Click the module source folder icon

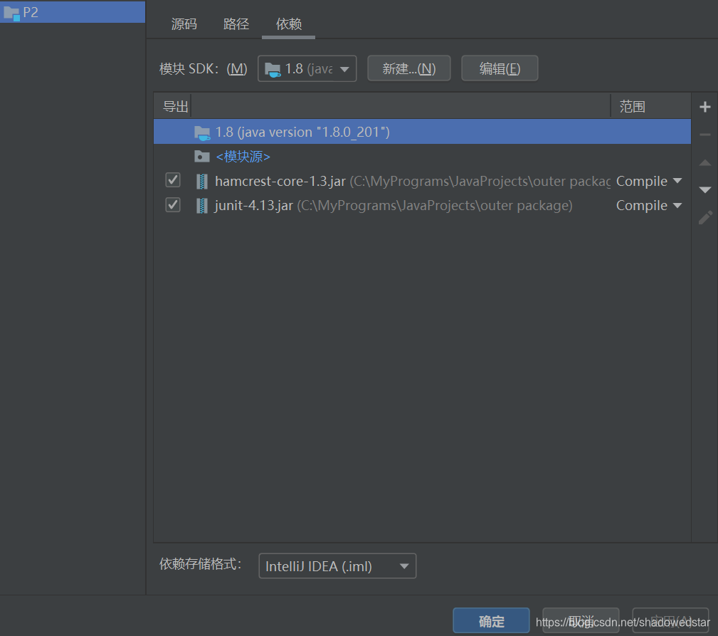[202, 157]
